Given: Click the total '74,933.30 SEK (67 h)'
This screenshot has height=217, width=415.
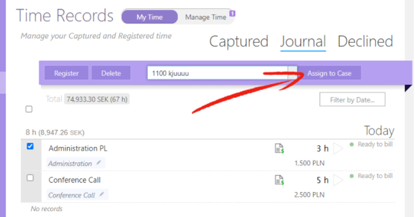Looking at the screenshot, I should click(97, 99).
